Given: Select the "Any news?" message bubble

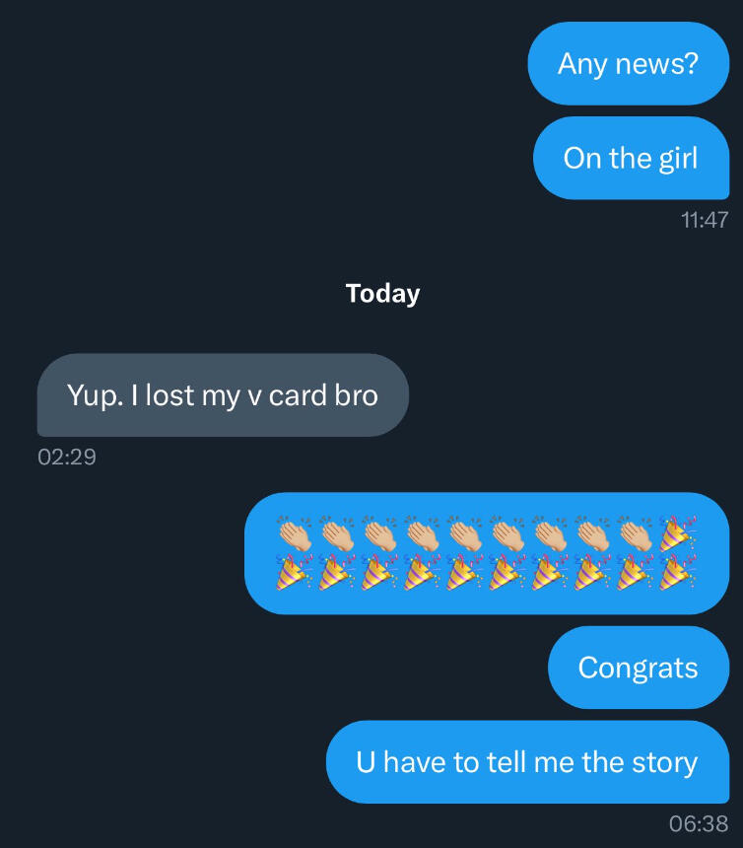Looking at the screenshot, I should tap(628, 63).
